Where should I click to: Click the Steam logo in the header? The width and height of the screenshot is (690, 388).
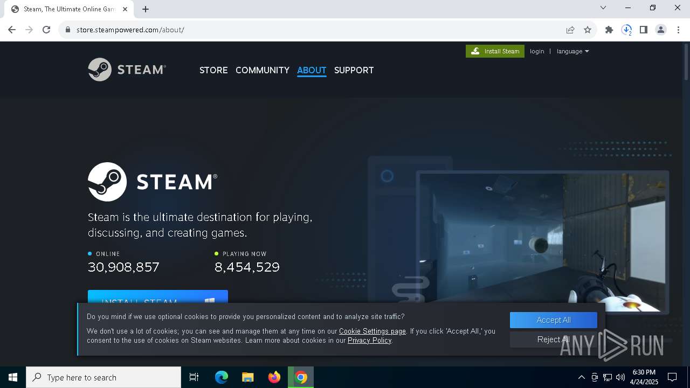click(127, 70)
